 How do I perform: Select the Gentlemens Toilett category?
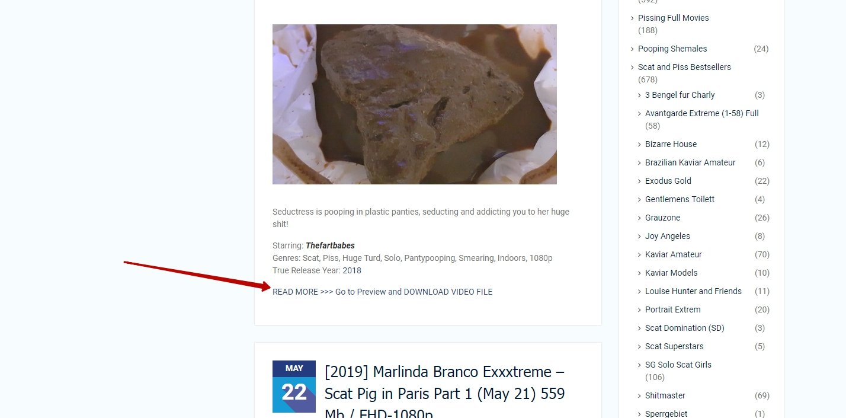click(x=680, y=199)
